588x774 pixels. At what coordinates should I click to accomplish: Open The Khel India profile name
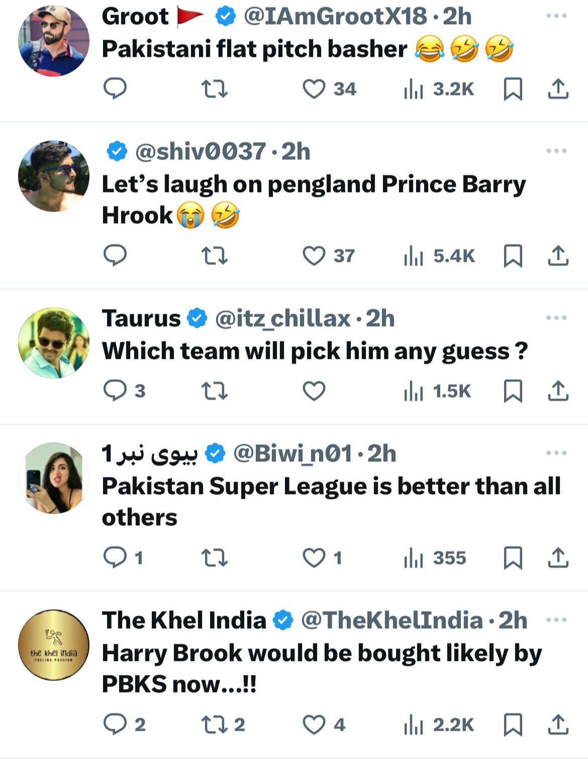pos(184,620)
